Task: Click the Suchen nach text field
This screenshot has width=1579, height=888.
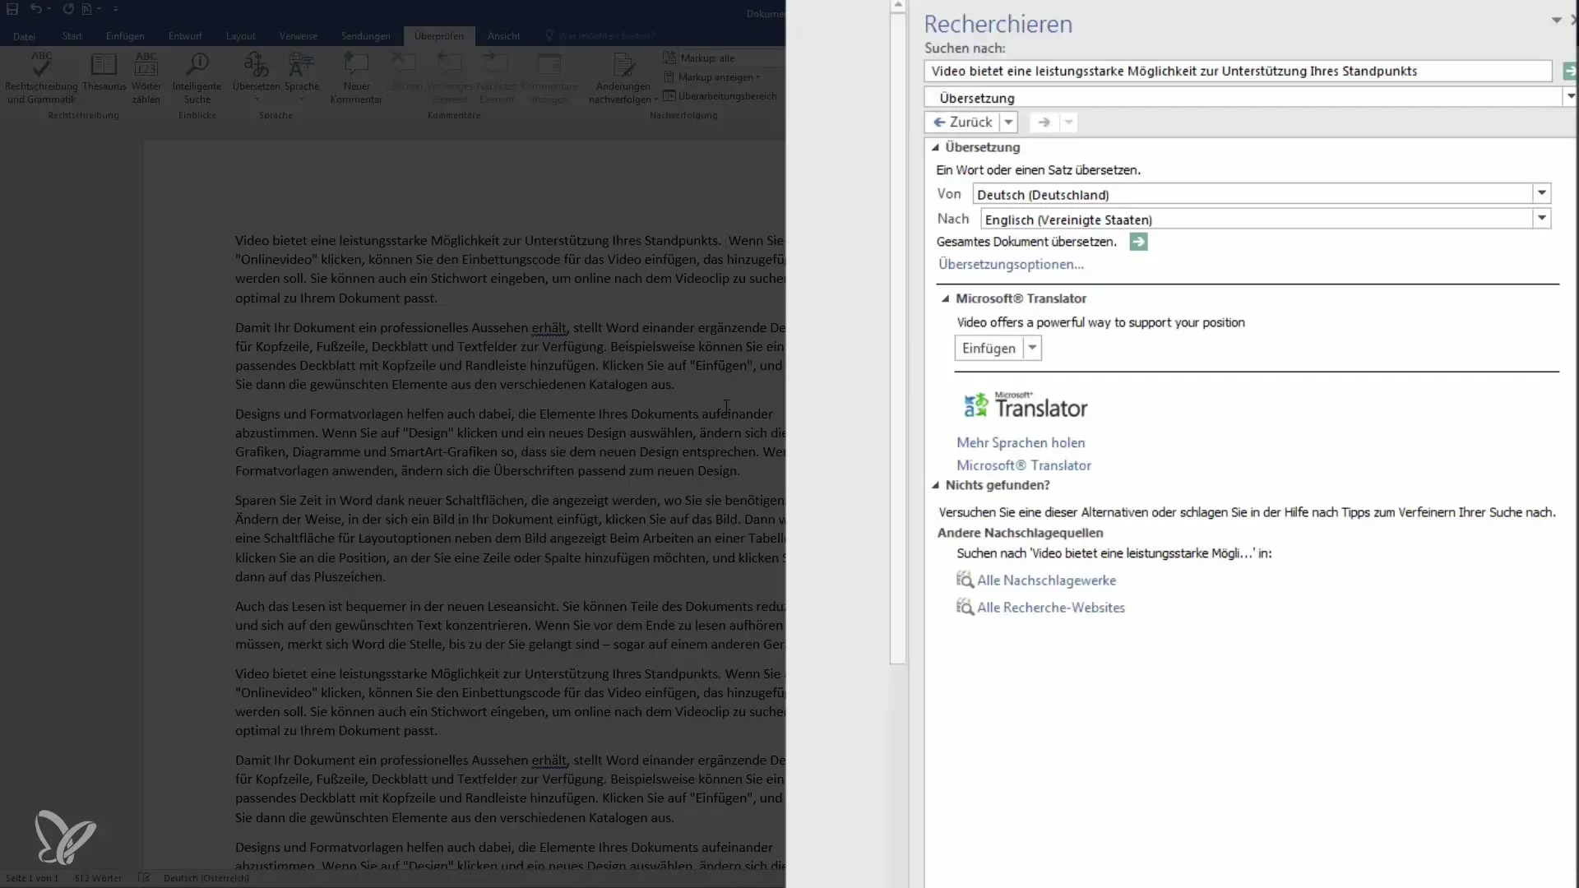Action: click(x=1238, y=72)
